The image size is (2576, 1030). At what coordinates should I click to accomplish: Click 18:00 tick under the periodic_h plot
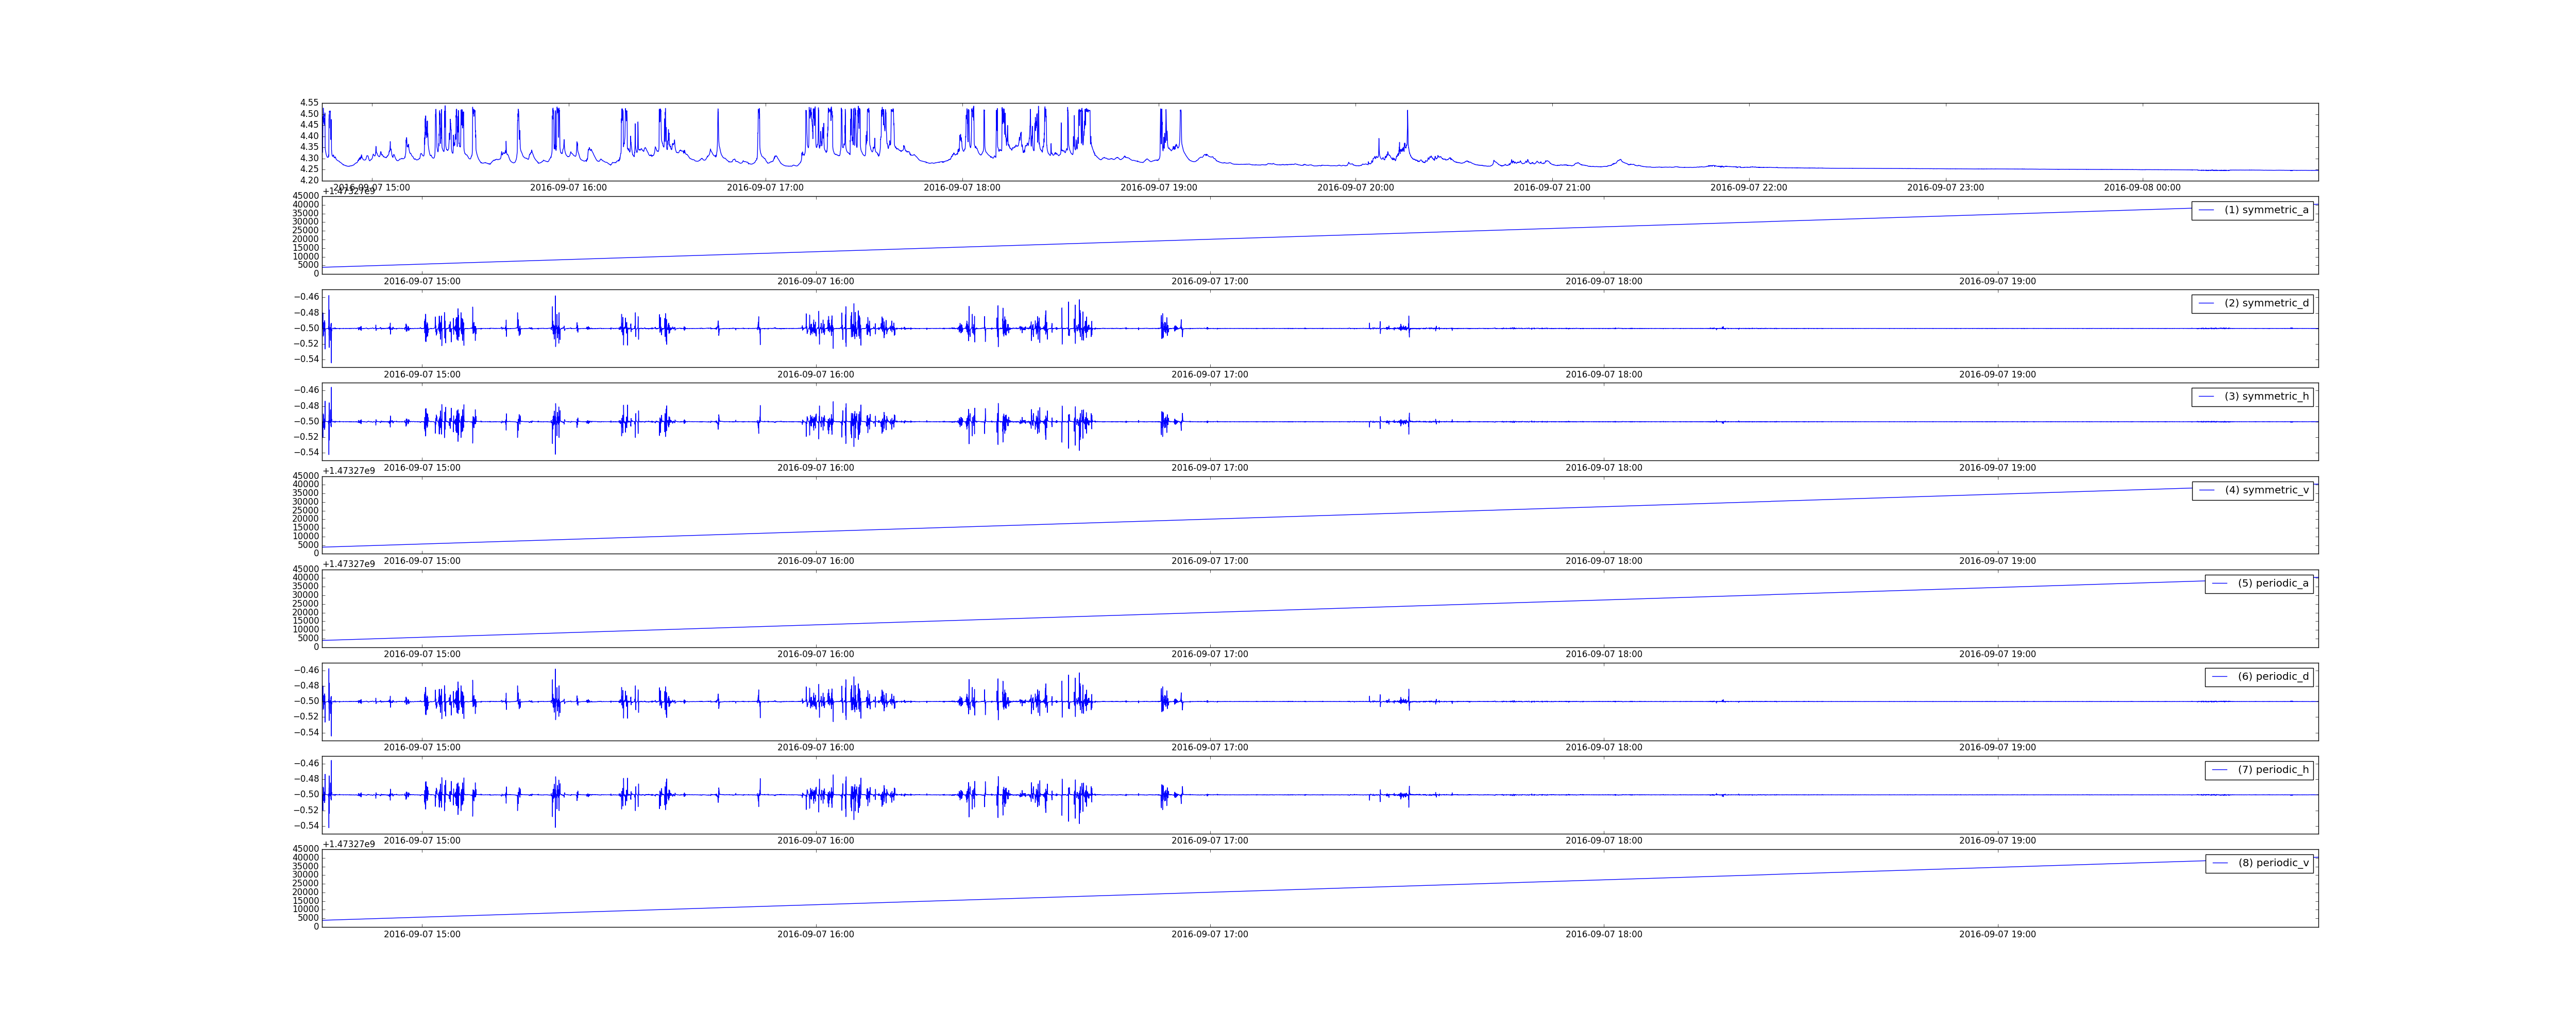coord(1604,841)
